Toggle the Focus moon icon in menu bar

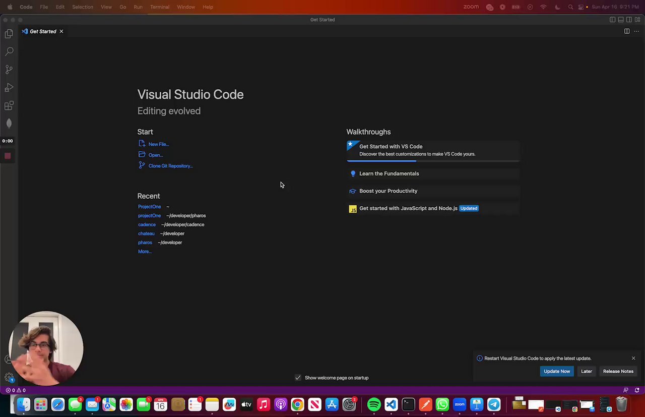(x=557, y=7)
